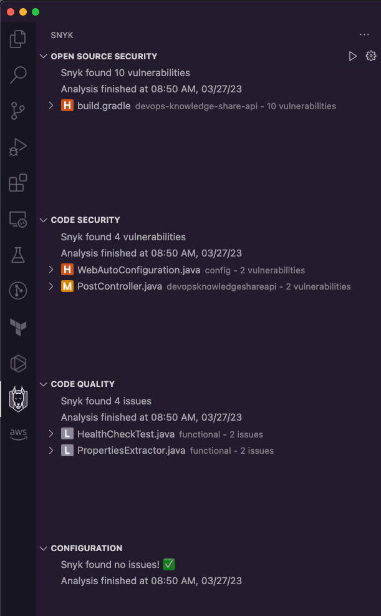Open the Explorer sidebar view
The image size is (381, 616).
click(17, 39)
